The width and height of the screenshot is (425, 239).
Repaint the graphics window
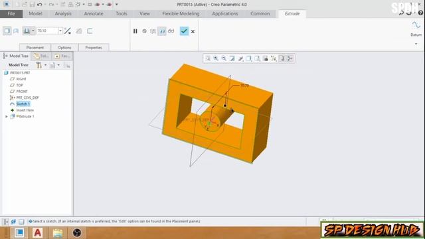click(232, 58)
